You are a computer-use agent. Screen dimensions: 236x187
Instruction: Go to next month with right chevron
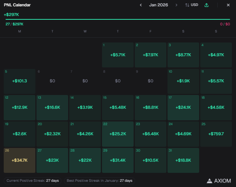pos(176,5)
